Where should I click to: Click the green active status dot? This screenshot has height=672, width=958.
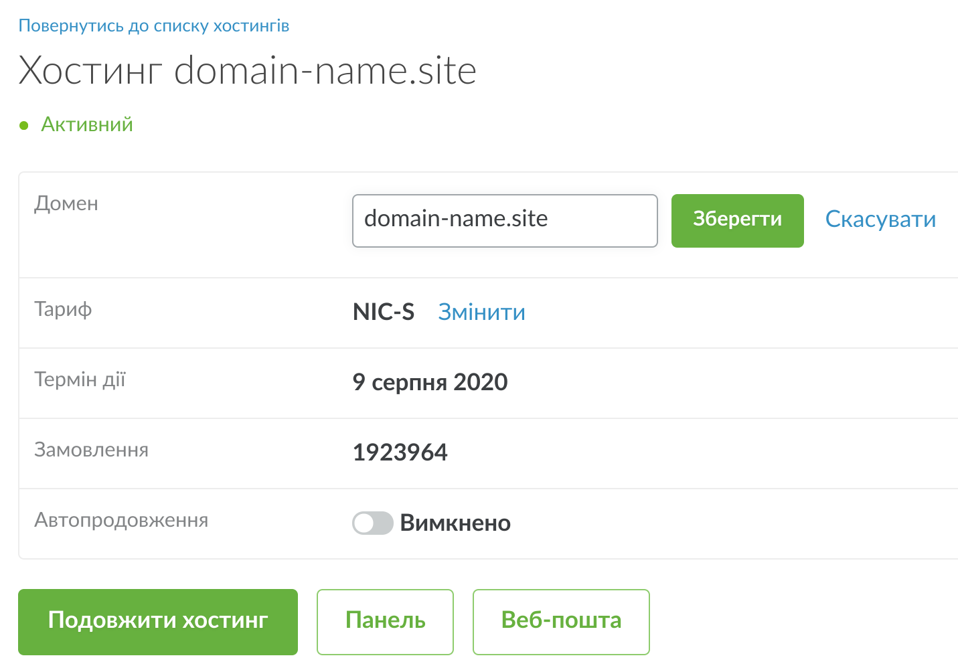click(24, 125)
